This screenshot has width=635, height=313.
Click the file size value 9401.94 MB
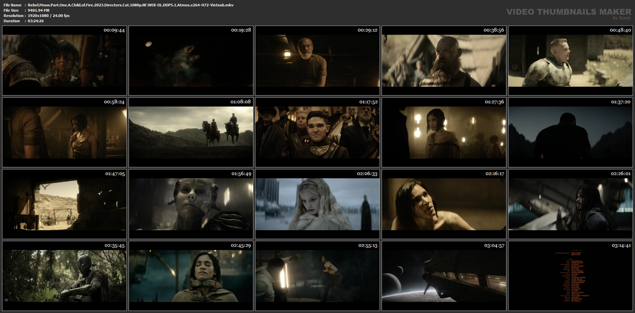pos(39,10)
